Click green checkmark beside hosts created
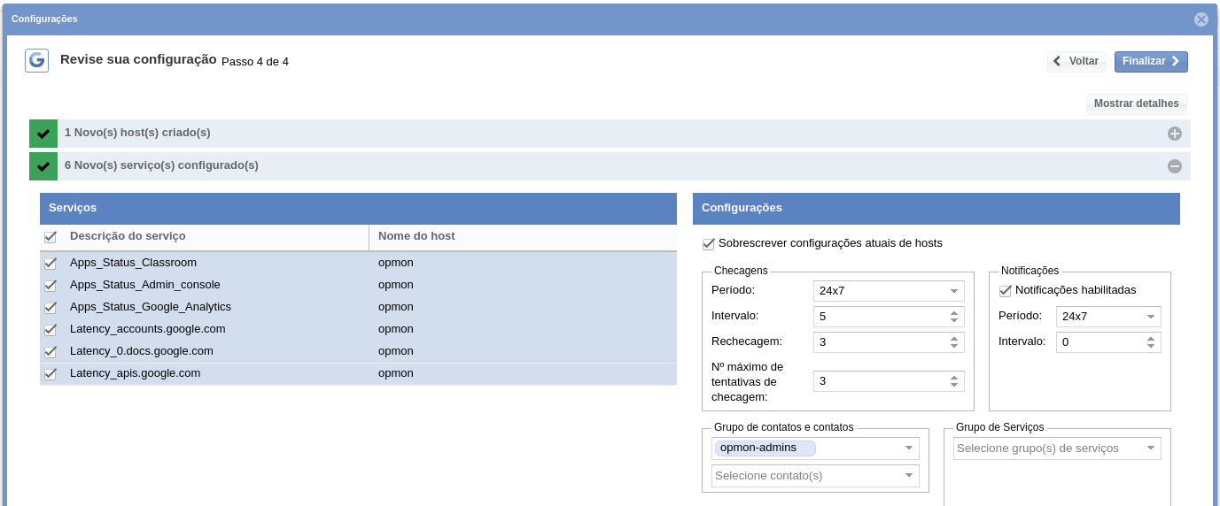The image size is (1220, 506). pos(43,134)
